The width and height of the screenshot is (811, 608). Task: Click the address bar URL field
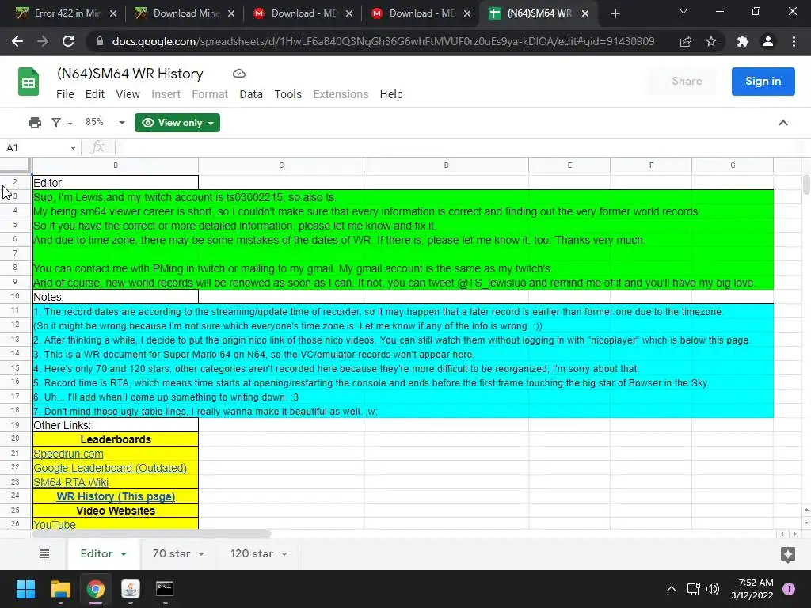(383, 41)
